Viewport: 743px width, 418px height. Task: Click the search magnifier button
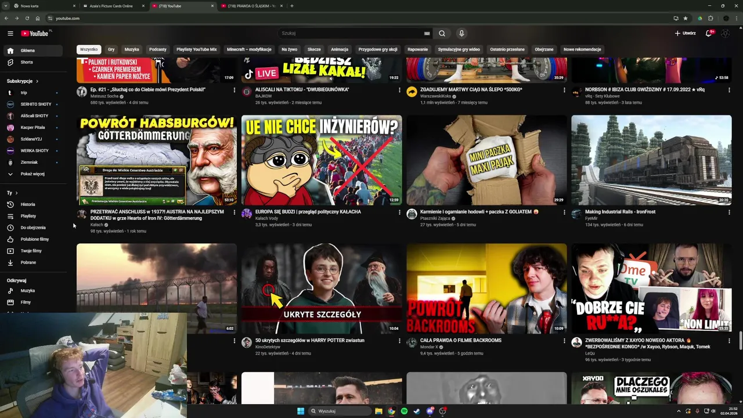442,33
